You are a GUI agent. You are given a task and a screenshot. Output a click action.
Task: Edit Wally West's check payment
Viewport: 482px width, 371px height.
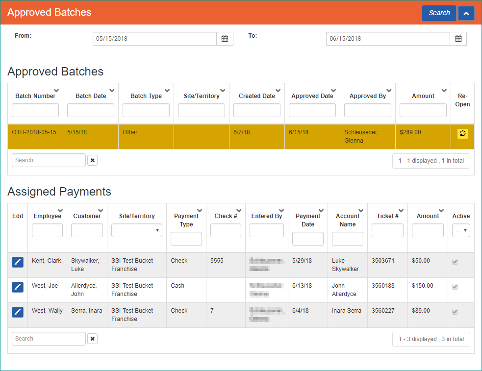(18, 312)
